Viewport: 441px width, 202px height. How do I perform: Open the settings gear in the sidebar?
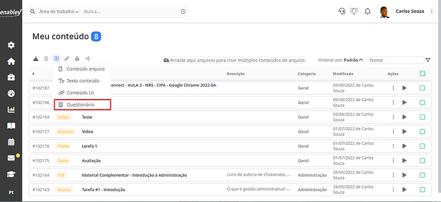point(11,45)
